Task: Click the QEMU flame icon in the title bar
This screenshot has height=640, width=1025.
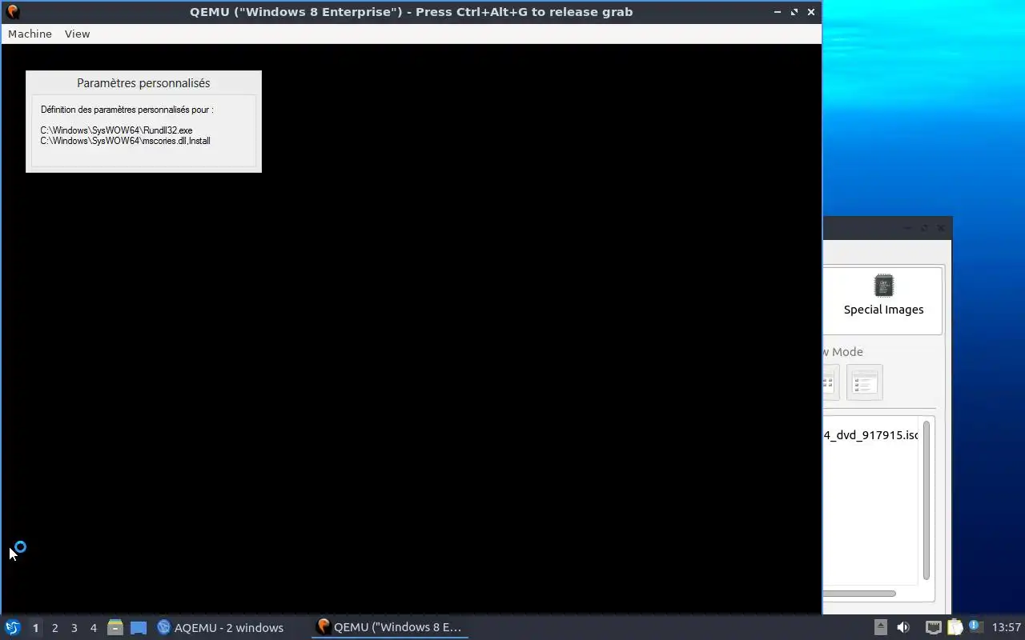Action: coord(12,12)
